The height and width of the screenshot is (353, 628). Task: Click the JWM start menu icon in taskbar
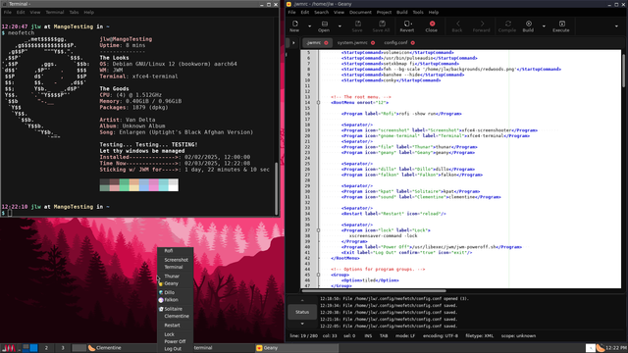coord(9,348)
